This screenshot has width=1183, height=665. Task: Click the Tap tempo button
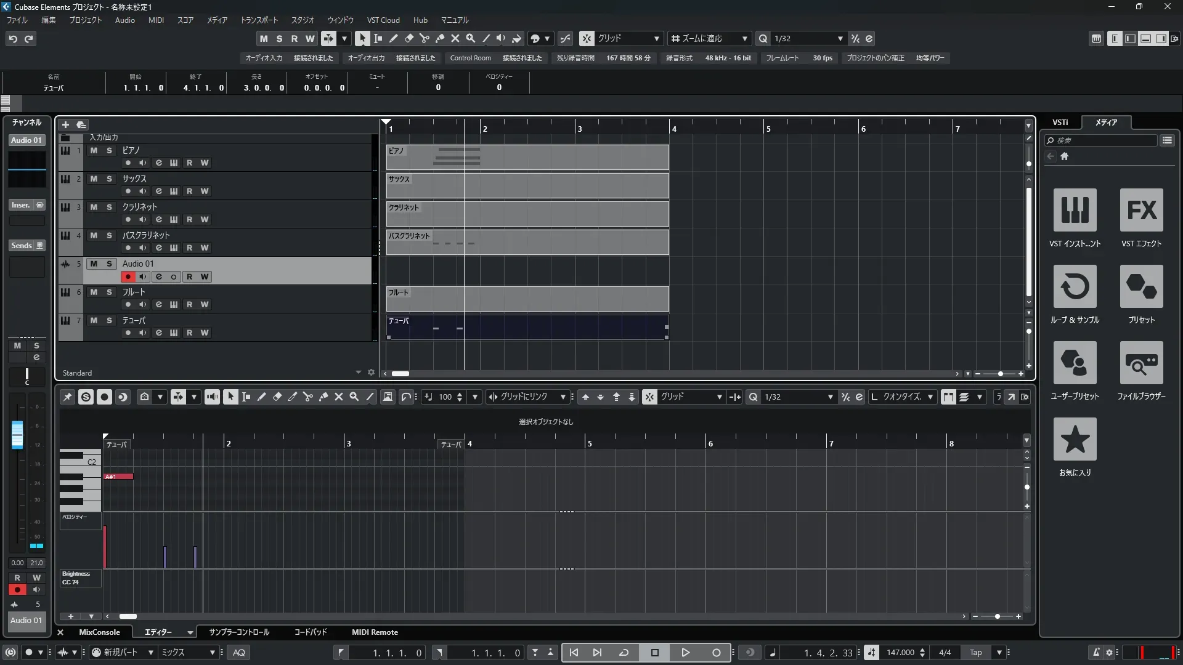pos(975,653)
